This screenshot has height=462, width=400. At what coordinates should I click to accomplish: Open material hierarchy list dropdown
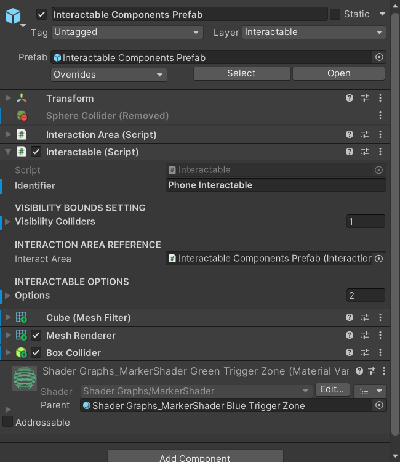tap(370, 391)
